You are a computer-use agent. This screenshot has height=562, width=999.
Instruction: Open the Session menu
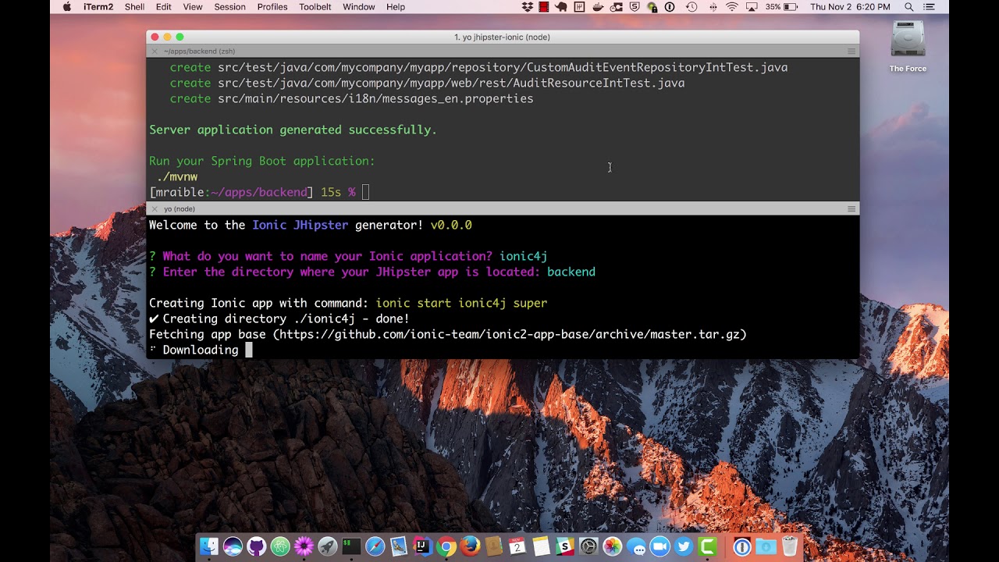tap(230, 7)
